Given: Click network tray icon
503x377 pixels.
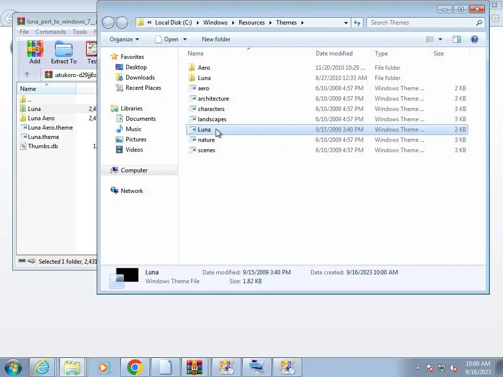Looking at the screenshot, I should [442, 368].
